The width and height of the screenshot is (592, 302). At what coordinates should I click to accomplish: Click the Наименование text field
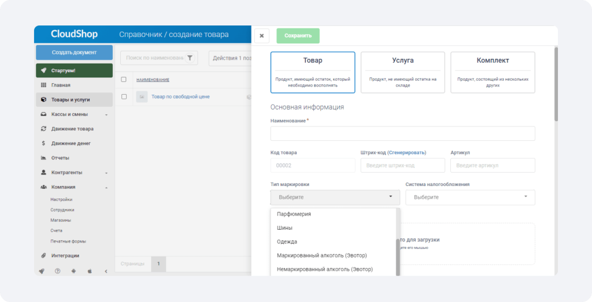coord(402,133)
